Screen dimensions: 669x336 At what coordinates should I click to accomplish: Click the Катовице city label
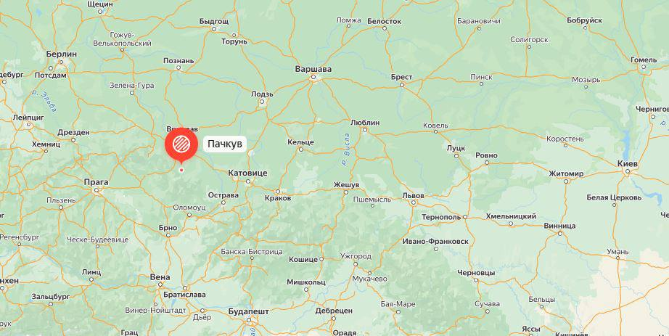(x=248, y=173)
